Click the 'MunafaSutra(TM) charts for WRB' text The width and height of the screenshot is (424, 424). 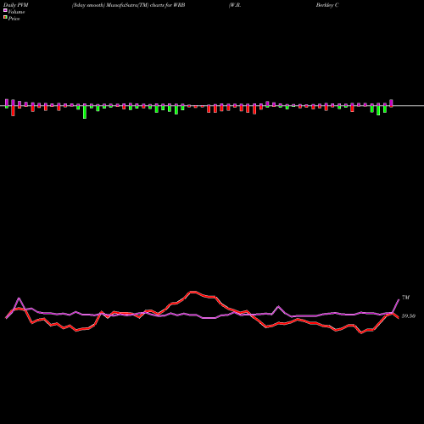[x=146, y=5]
